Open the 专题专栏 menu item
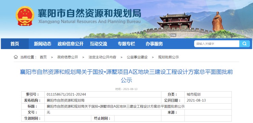 click(x=126, y=44)
